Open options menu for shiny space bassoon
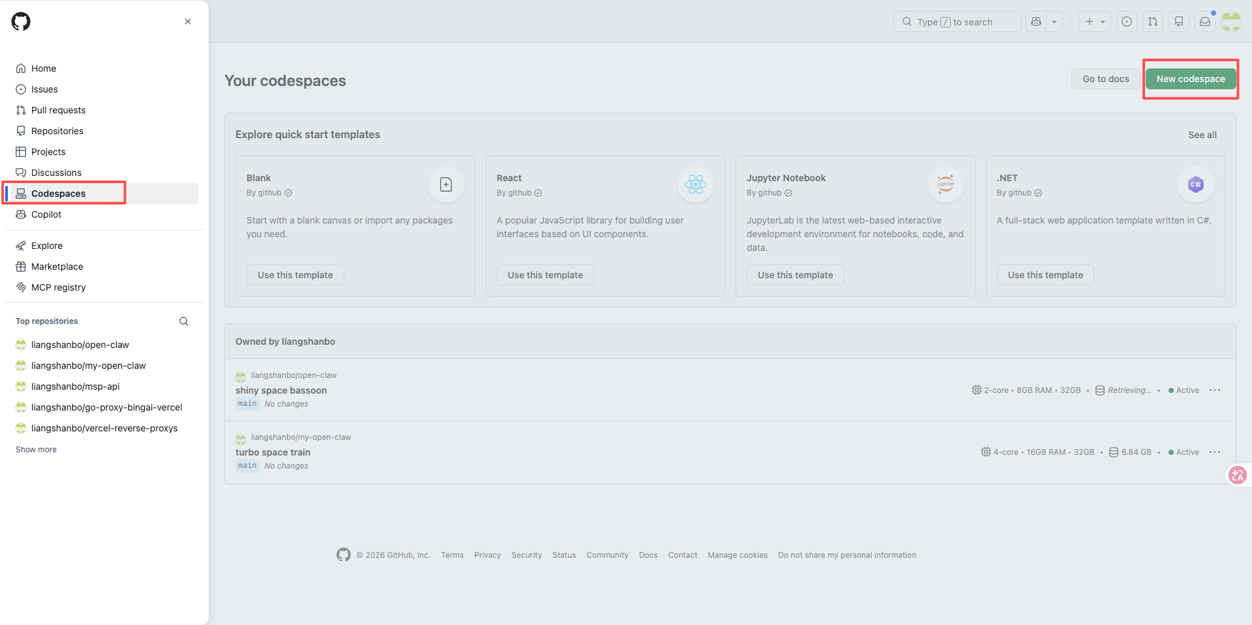Image resolution: width=1252 pixels, height=625 pixels. (x=1215, y=390)
